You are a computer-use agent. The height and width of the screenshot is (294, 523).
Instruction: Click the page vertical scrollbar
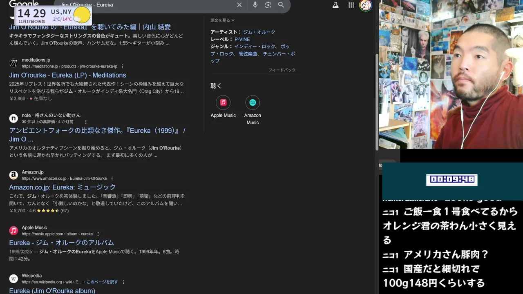pyautogui.click(x=377, y=102)
